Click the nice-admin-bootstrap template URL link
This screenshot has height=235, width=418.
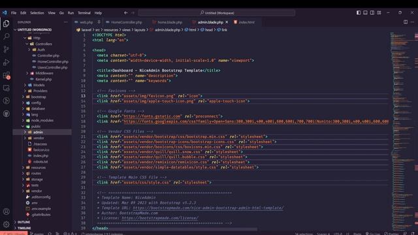tap(208, 208)
